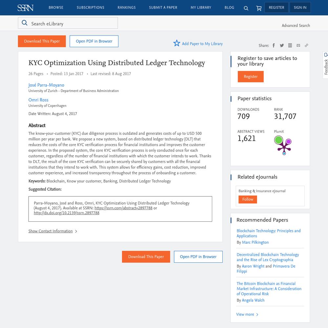328x328 pixels.
Task: Click the eLibrary search magnifier icon
Action: (x=25, y=23)
